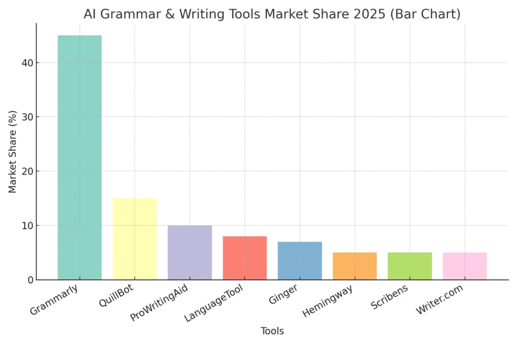This screenshot has height=345, width=517.
Task: Click the 40 y-axis tick label
Action: click(x=28, y=63)
